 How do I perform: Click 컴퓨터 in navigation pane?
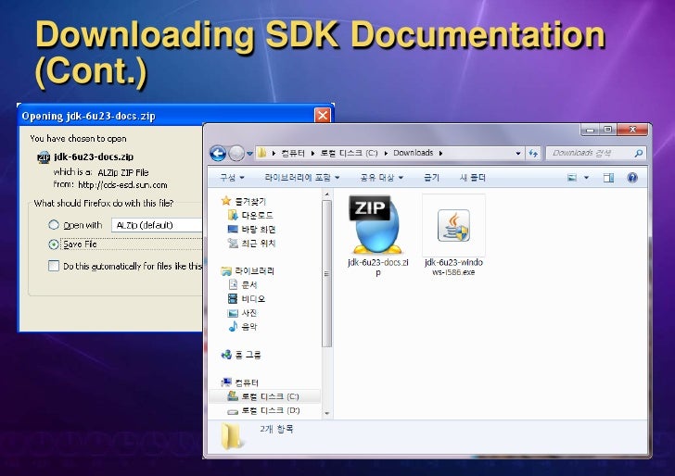coord(240,382)
